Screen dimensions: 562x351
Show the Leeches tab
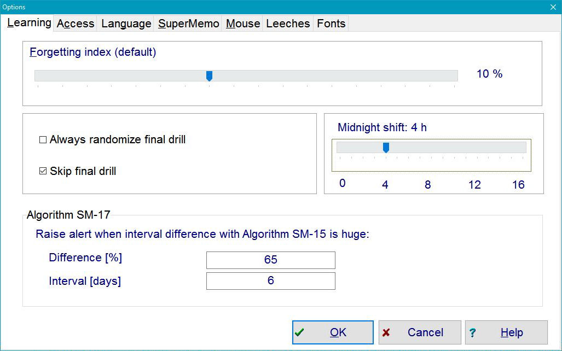288,24
